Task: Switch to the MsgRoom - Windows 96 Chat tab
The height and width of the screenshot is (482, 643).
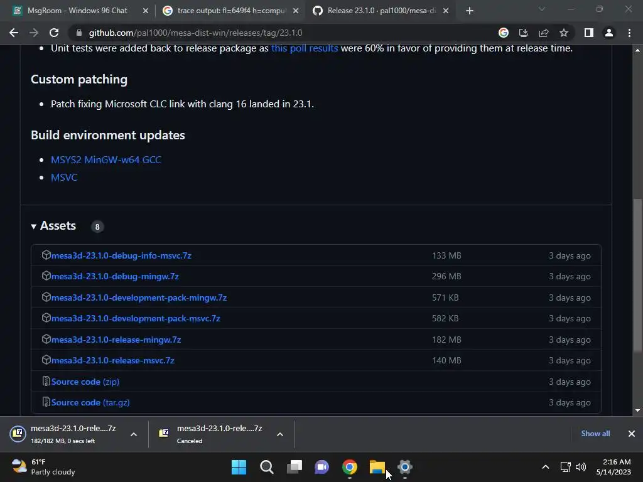Action: (x=77, y=11)
